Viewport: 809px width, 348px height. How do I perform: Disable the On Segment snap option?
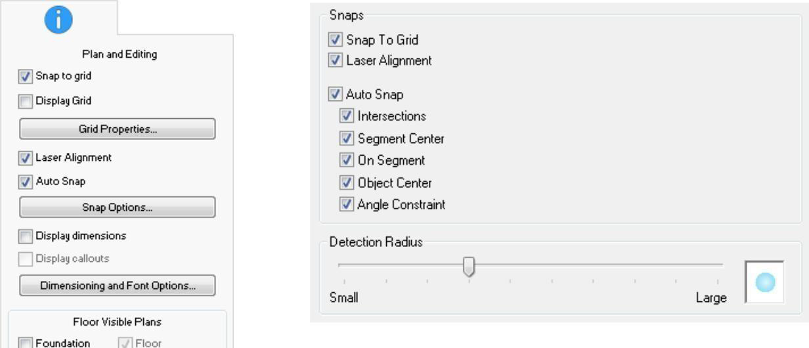347,160
